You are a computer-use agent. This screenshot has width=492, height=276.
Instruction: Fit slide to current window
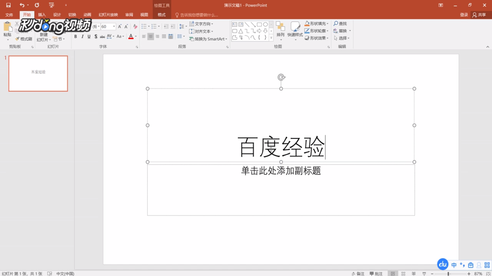(x=488, y=273)
